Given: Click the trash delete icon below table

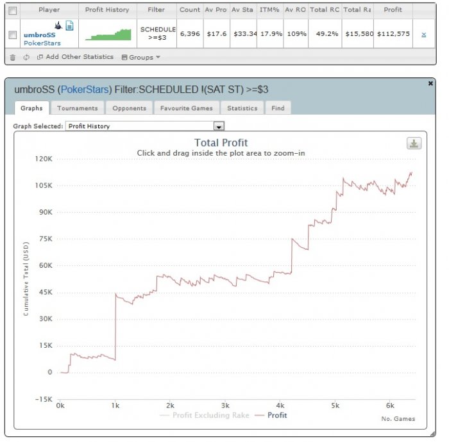Looking at the screenshot, I should click(x=13, y=58).
